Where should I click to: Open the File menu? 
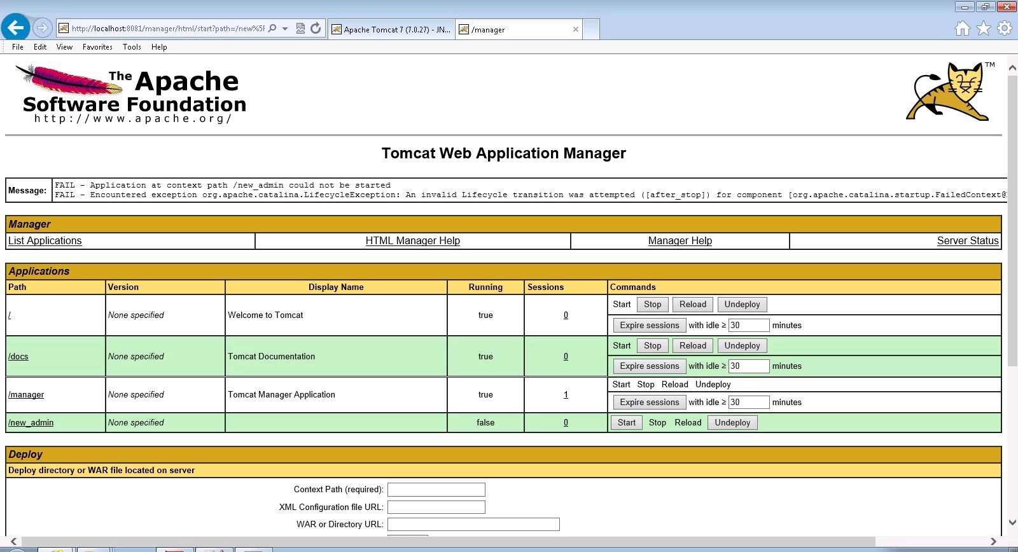pos(18,47)
